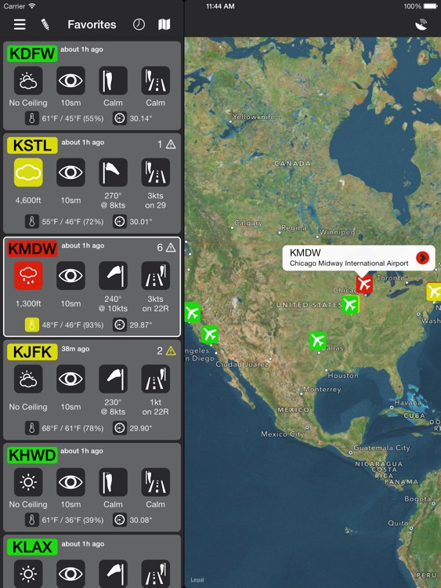Tap KMDW runway 22R crosswind icon
This screenshot has height=588, width=441.
coord(156,276)
